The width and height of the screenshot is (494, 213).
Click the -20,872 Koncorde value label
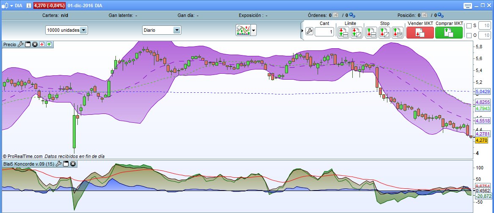pyautogui.click(x=483, y=196)
